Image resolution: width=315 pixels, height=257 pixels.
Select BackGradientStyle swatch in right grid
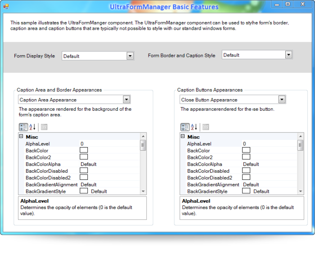click(246, 191)
